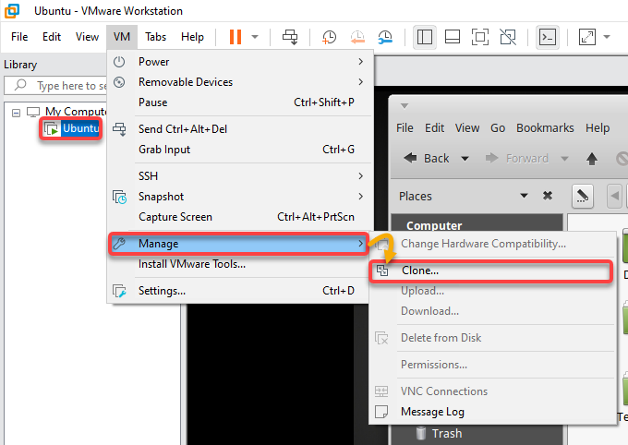Toggle the library sidebar view icon
628x445 pixels.
coord(425,37)
